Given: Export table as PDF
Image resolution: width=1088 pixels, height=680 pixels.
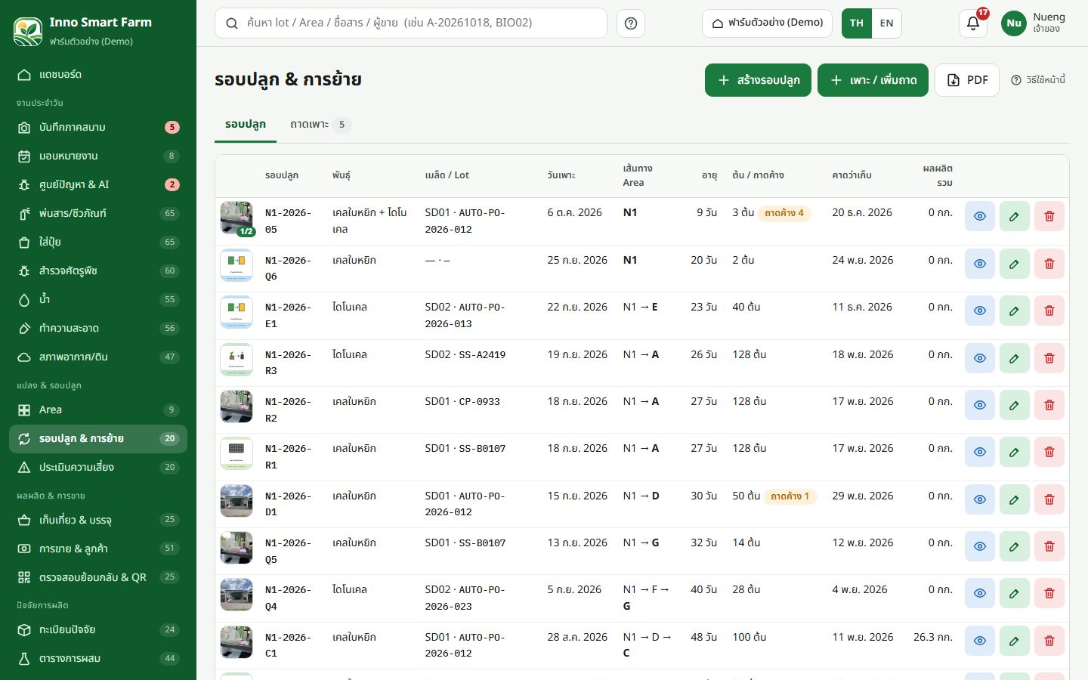Looking at the screenshot, I should [x=967, y=80].
